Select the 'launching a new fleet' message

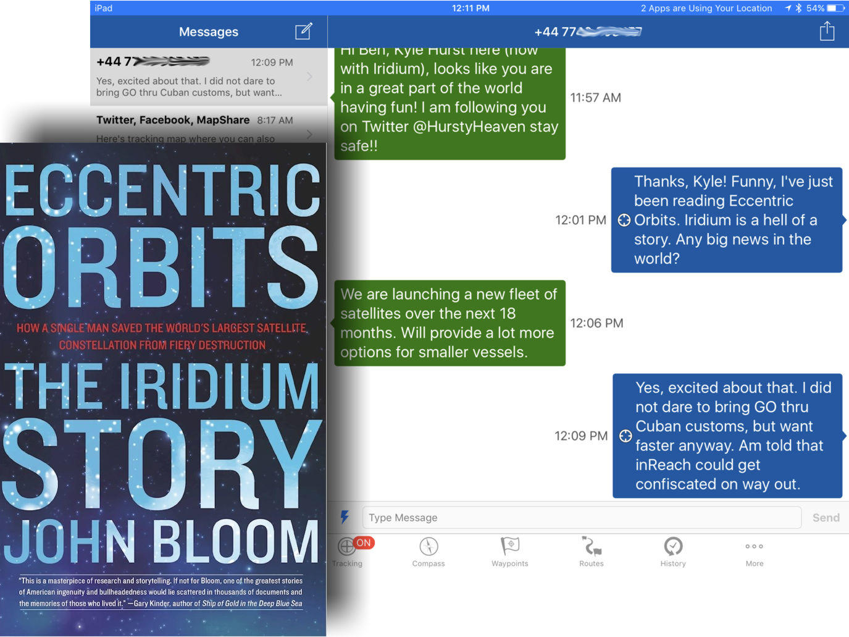[450, 323]
